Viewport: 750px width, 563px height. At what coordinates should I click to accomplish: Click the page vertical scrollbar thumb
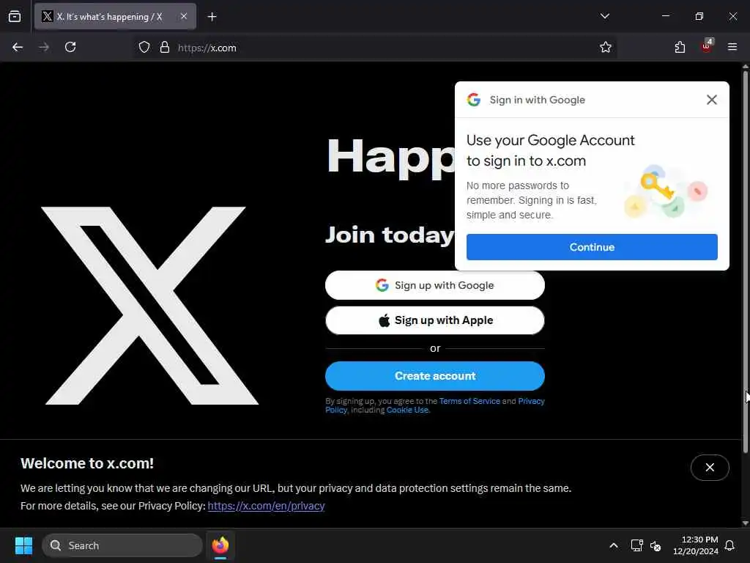point(745,261)
